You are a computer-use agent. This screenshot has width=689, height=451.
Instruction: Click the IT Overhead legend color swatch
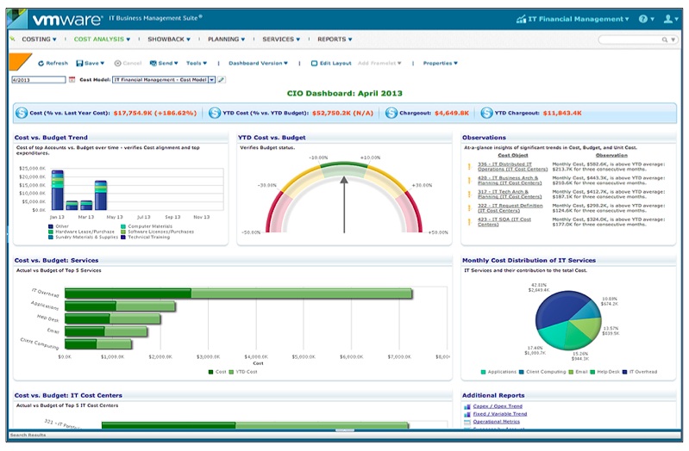(625, 372)
